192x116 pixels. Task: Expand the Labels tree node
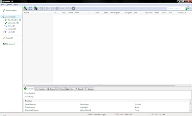coord(3,32)
